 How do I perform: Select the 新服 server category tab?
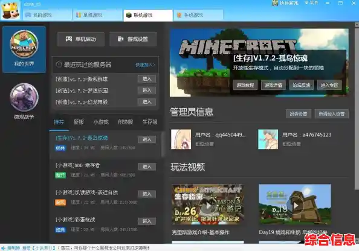click(x=79, y=122)
